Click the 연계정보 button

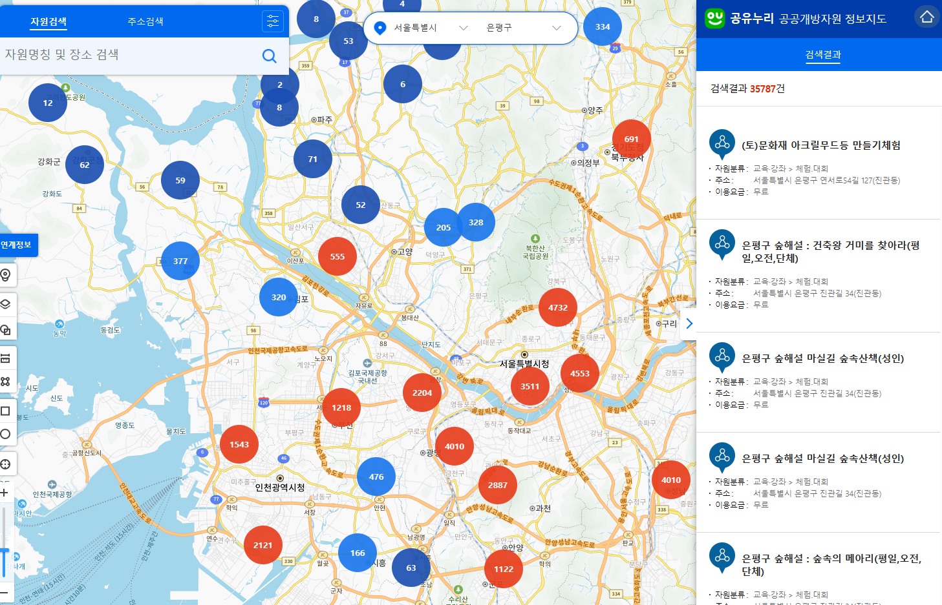(17, 245)
